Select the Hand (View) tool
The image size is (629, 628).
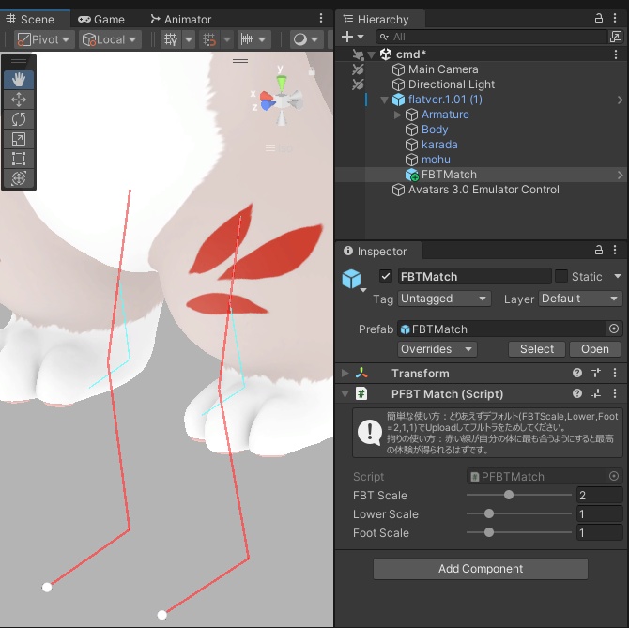coord(19,80)
